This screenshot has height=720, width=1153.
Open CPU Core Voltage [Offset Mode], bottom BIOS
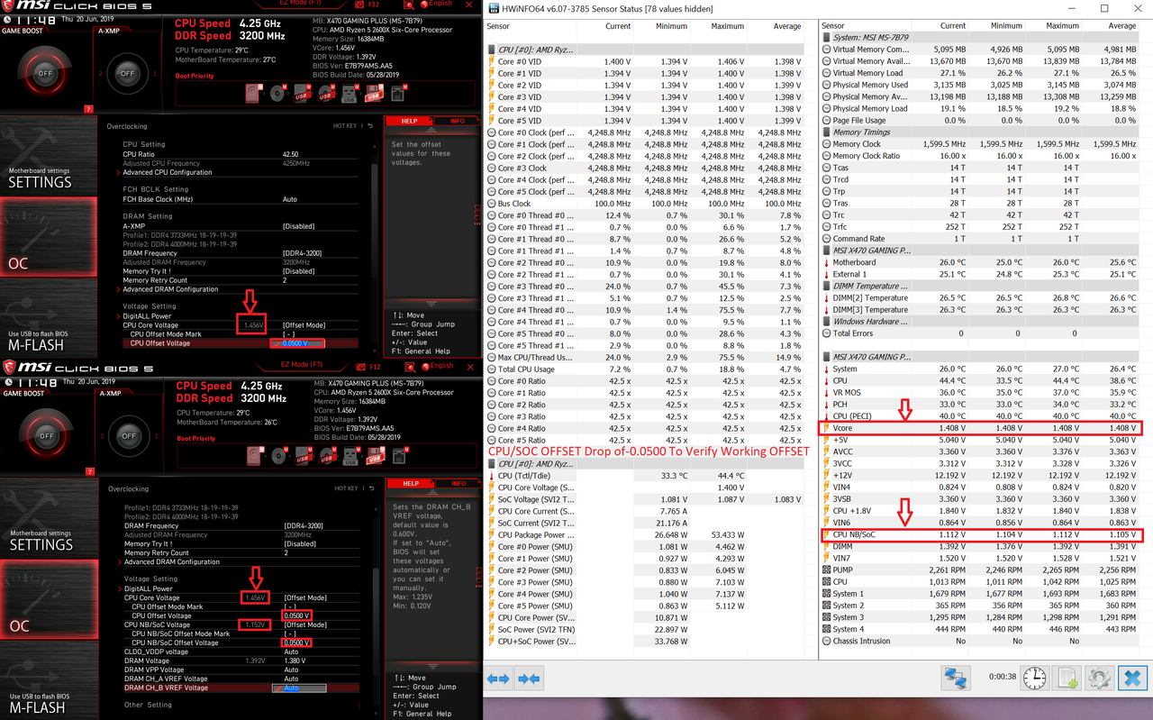click(x=305, y=597)
